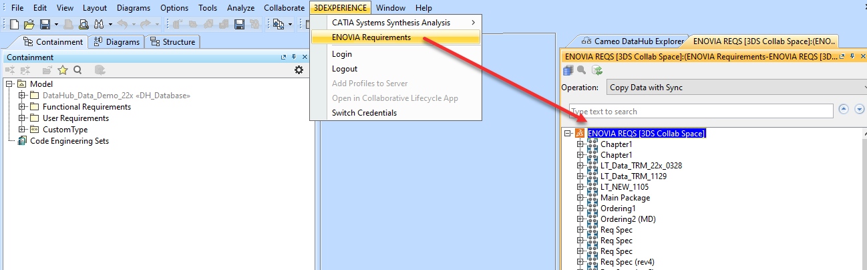This screenshot has width=867, height=270.
Task: Click the document transfer icon in the main toolbar
Action: point(278,24)
